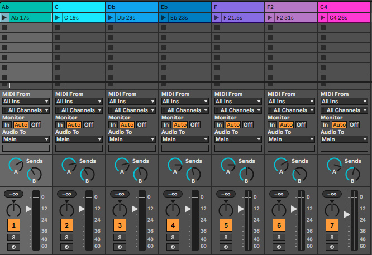This screenshot has height=255, width=372.
Task: Launch the F 21.5s clip
Action: 217,17
